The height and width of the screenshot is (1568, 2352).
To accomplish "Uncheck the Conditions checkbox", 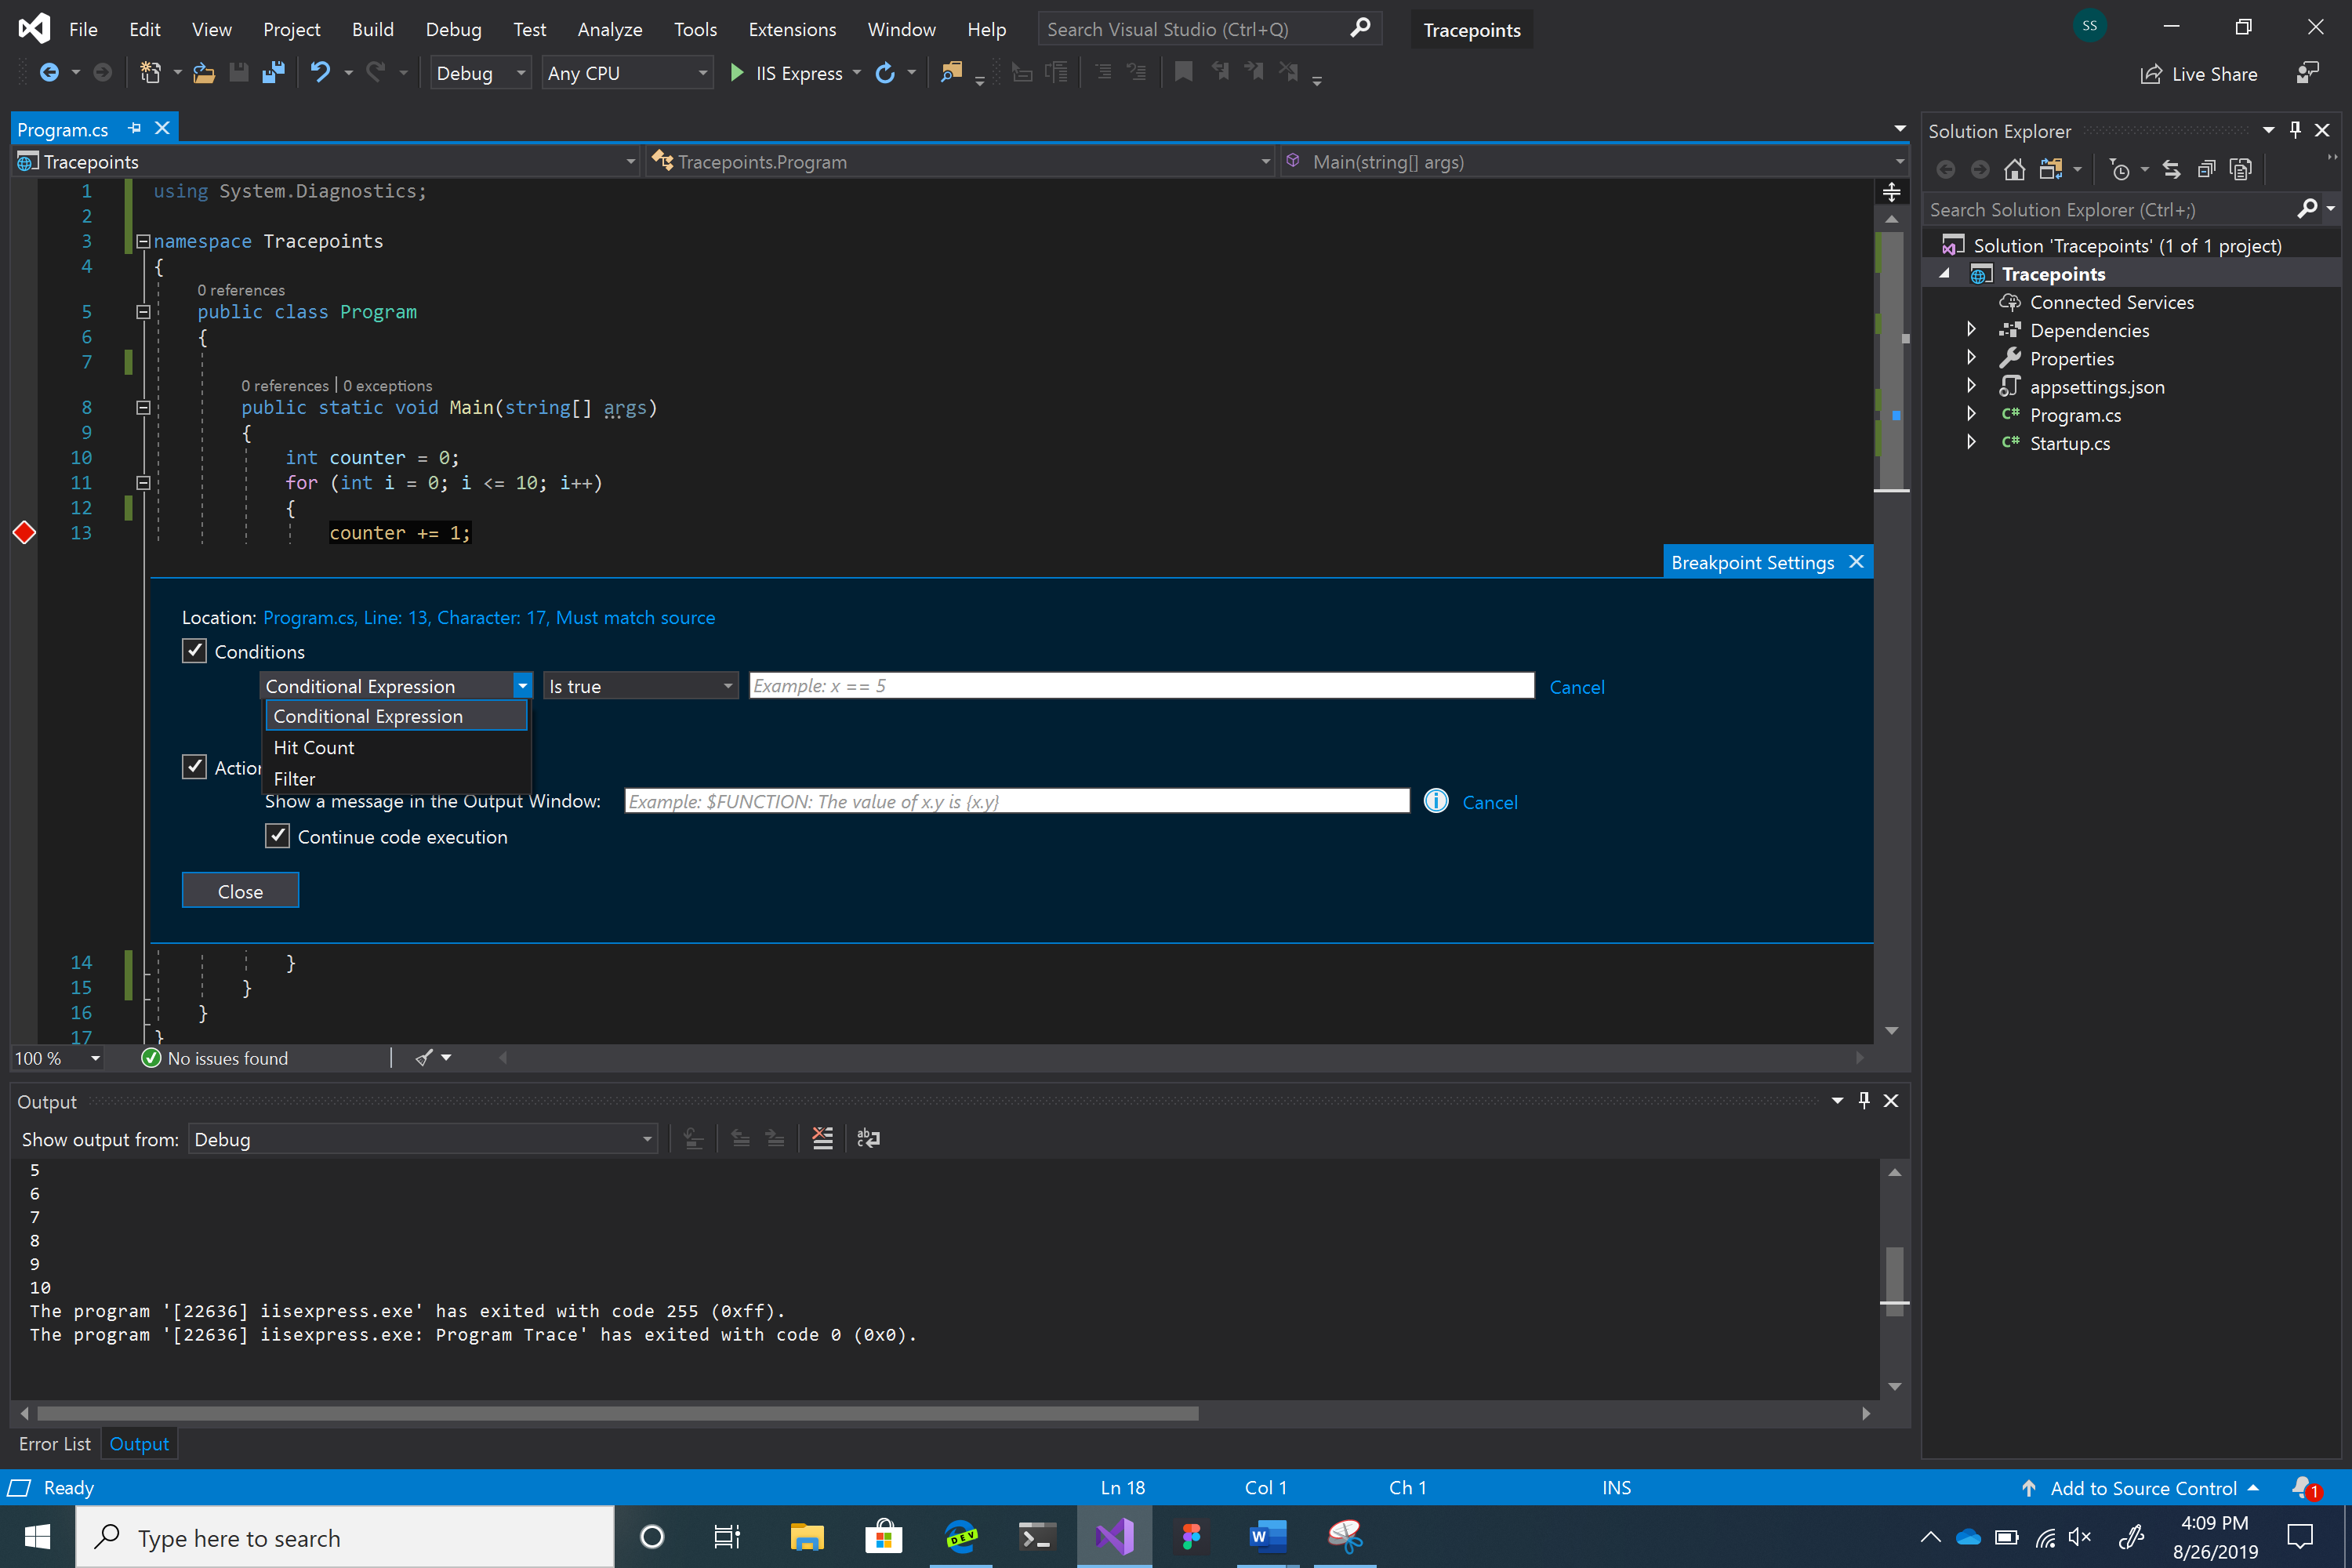I will pos(195,650).
